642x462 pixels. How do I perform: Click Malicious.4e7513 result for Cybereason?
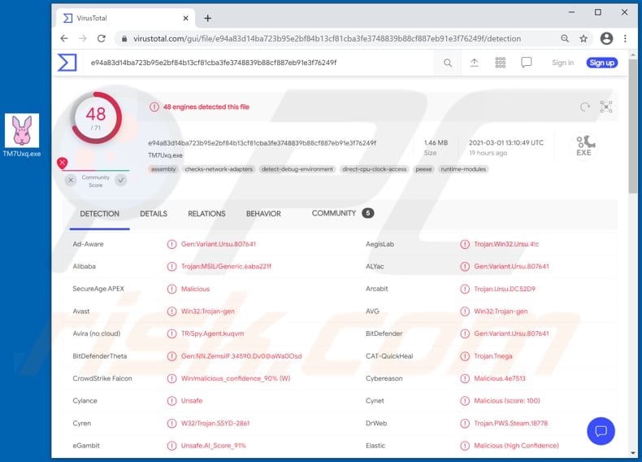coord(500,378)
